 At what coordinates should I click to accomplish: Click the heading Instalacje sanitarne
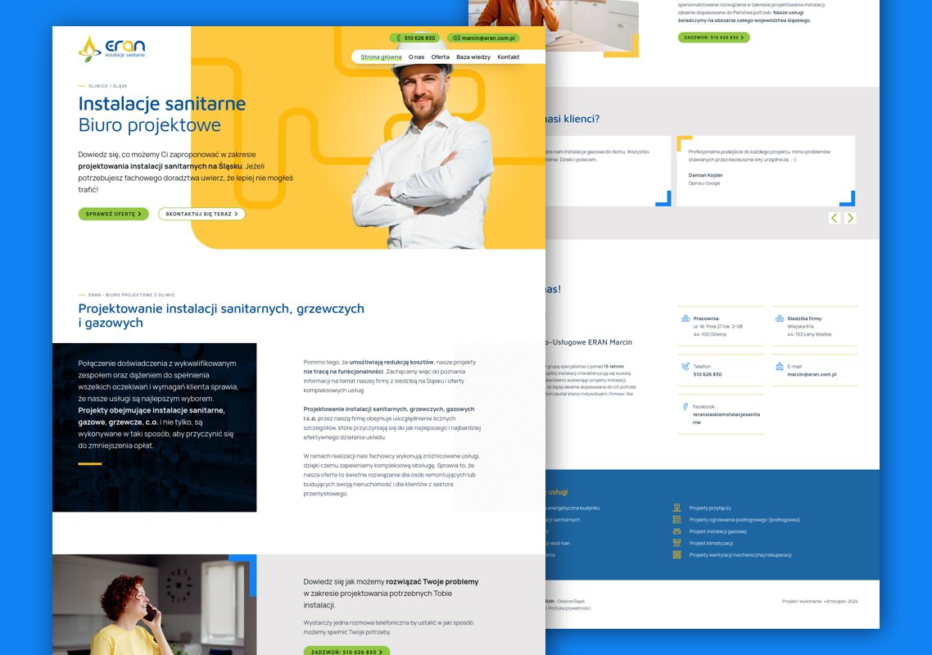[161, 103]
